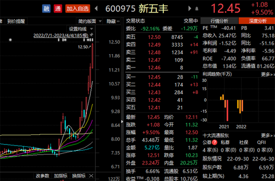Viewport: 275px width, 181px height.
Task: Click the bell alert icon
Action: pyautogui.click(x=197, y=9)
